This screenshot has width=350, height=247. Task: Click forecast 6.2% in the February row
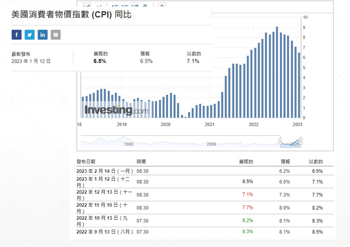click(x=285, y=171)
